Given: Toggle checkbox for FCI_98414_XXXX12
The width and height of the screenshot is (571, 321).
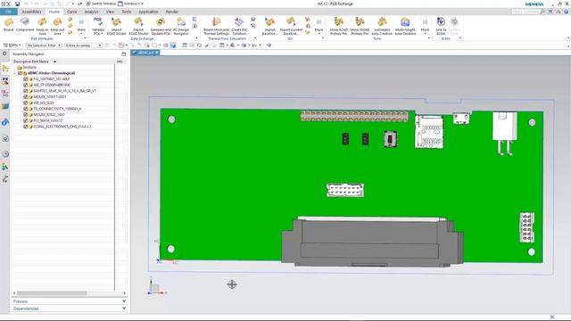Looking at the screenshot, I should 26,120.
